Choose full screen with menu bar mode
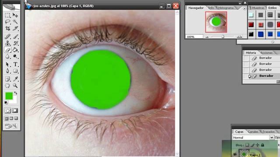 tap(11, 118)
